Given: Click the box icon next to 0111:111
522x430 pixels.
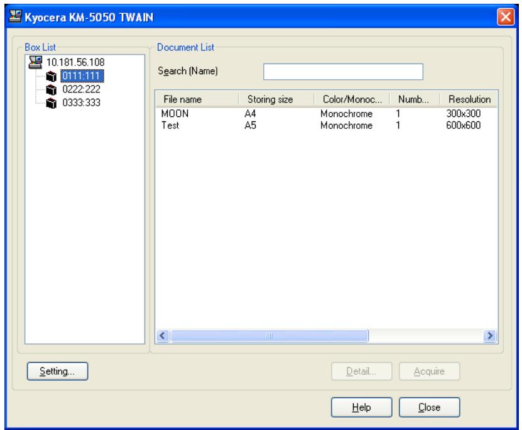Looking at the screenshot, I should pyautogui.click(x=52, y=76).
